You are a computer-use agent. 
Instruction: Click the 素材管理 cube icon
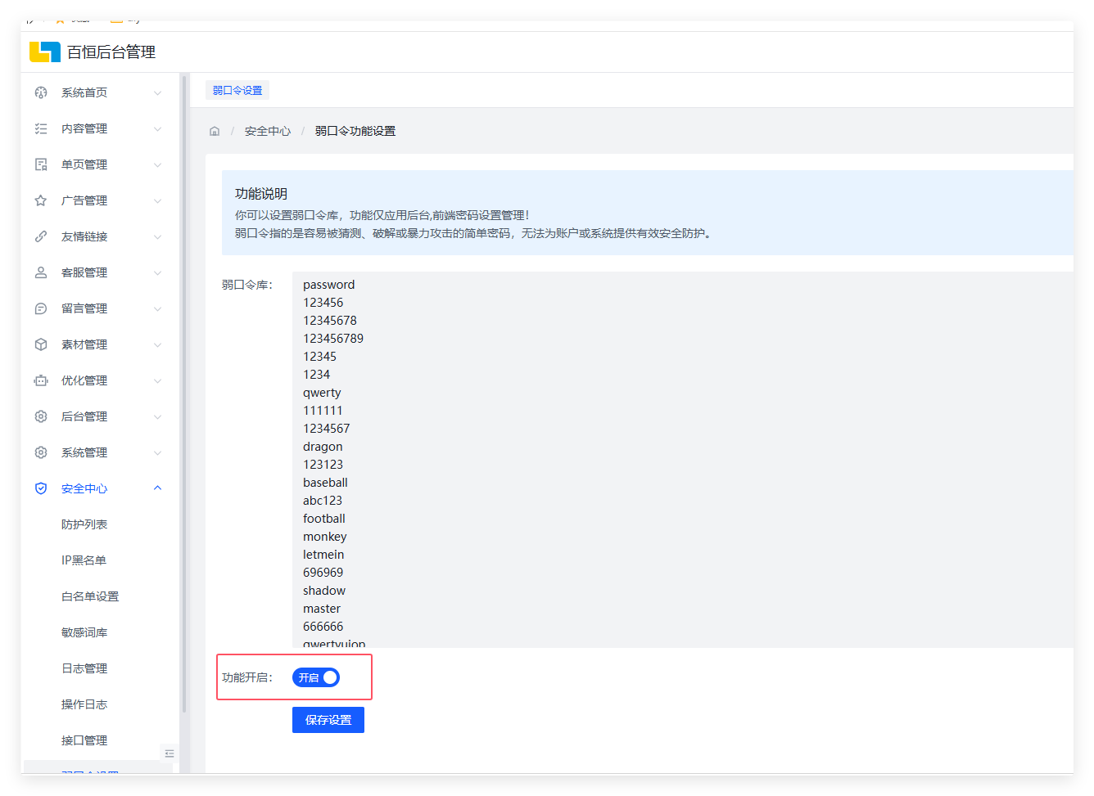click(41, 344)
